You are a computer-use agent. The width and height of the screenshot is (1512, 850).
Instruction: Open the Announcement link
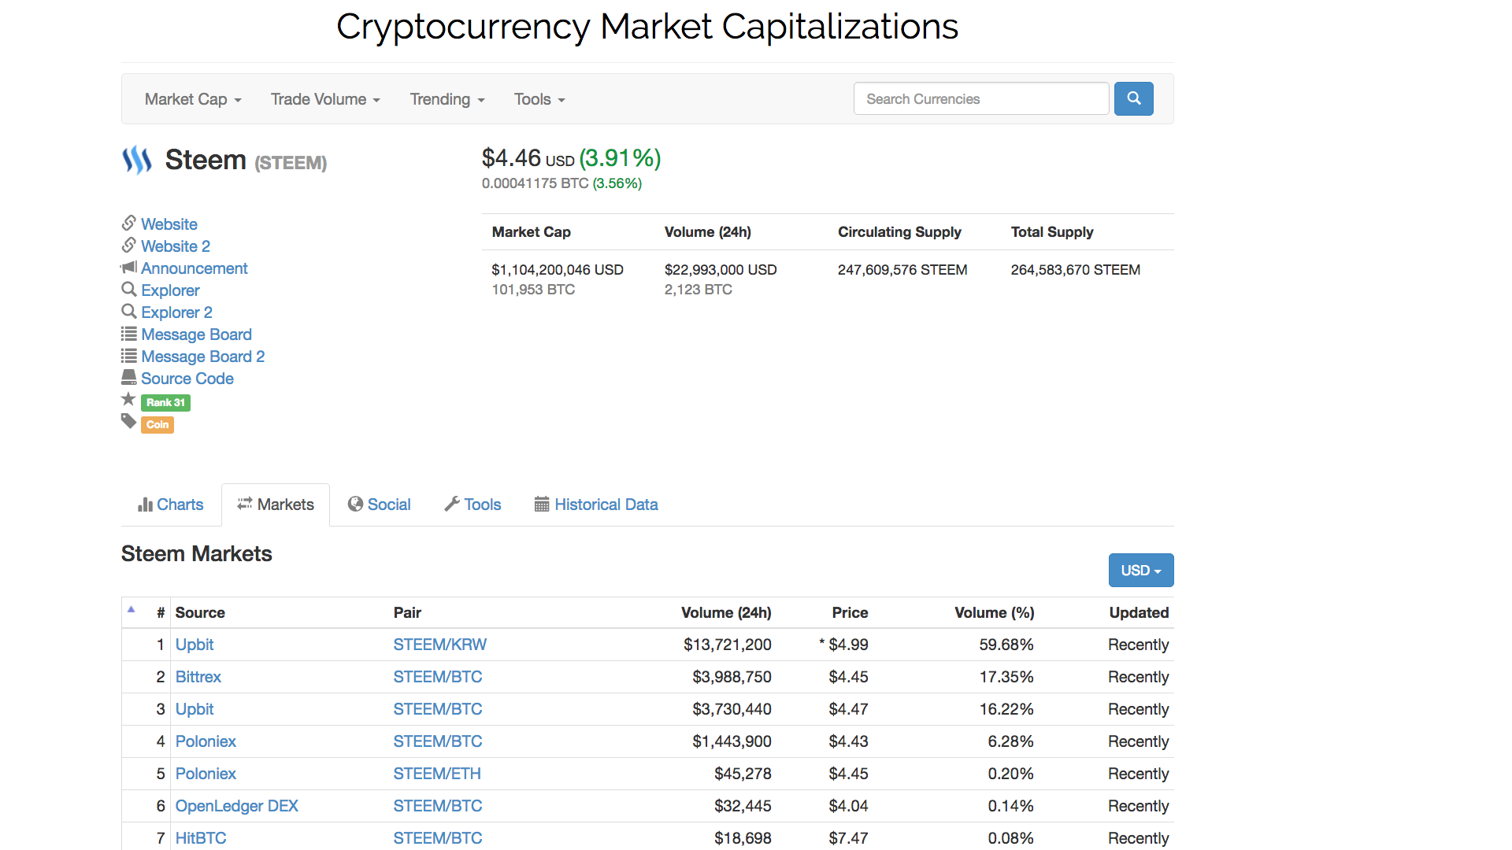click(195, 268)
